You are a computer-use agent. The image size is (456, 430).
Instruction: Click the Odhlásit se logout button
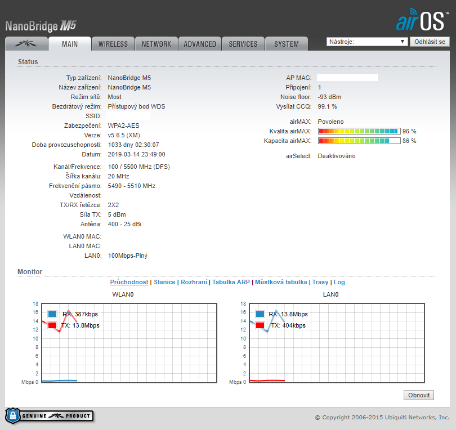(x=430, y=42)
